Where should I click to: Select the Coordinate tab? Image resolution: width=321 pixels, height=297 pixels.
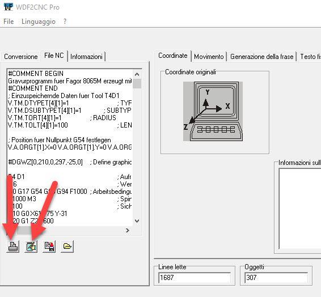173,56
